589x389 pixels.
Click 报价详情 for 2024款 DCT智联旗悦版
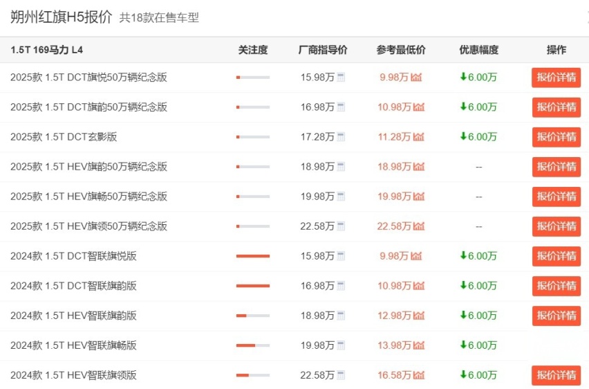point(557,256)
